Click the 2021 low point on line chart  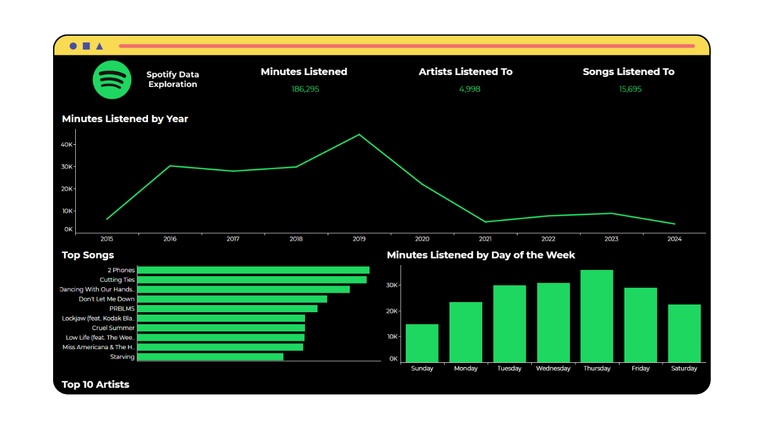click(485, 222)
